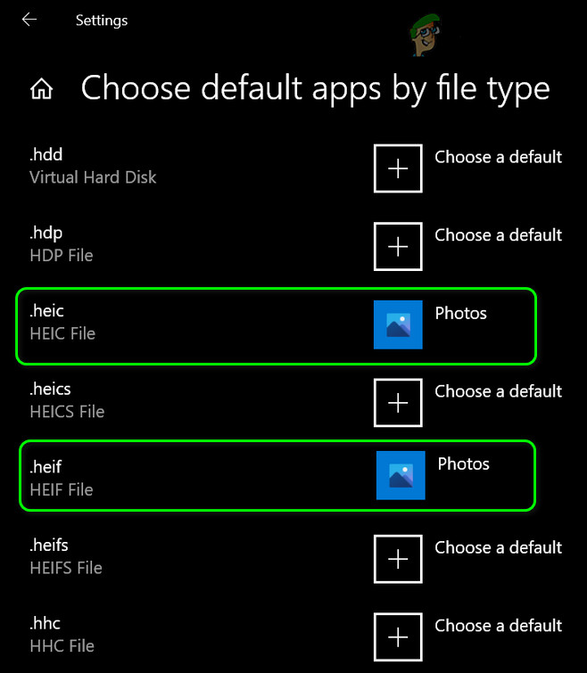The height and width of the screenshot is (673, 587).
Task: Click the back arrow in Settings
Action: point(29,20)
